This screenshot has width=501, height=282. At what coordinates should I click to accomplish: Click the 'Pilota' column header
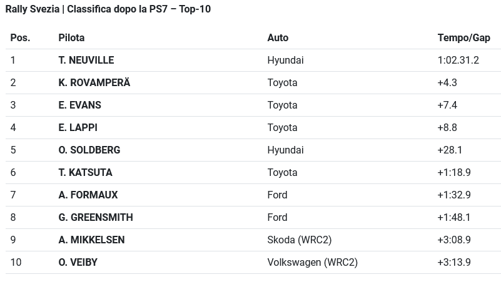[x=71, y=38]
